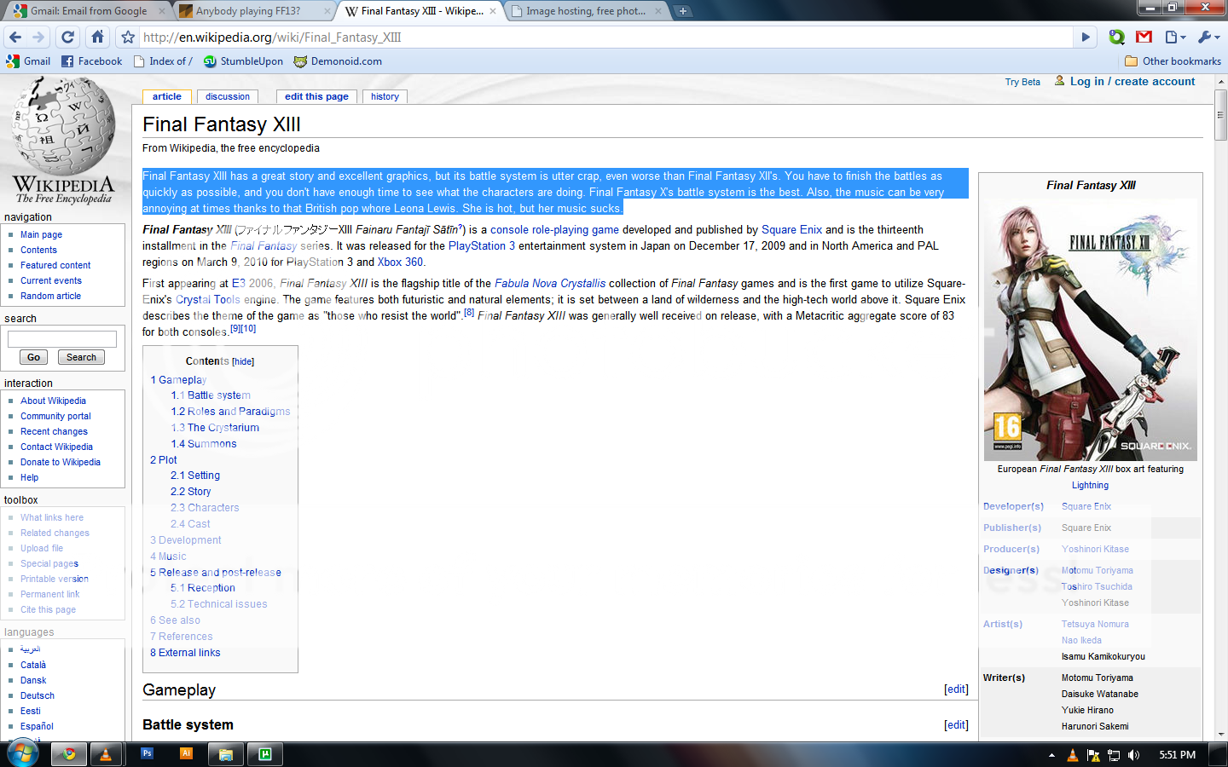Show hidden system tray icons arrow
The width and height of the screenshot is (1228, 767).
click(1051, 755)
